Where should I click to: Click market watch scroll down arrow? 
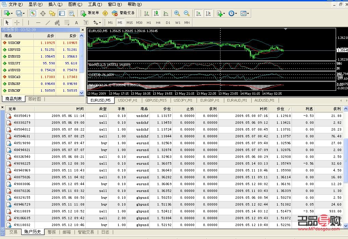(x=82, y=93)
